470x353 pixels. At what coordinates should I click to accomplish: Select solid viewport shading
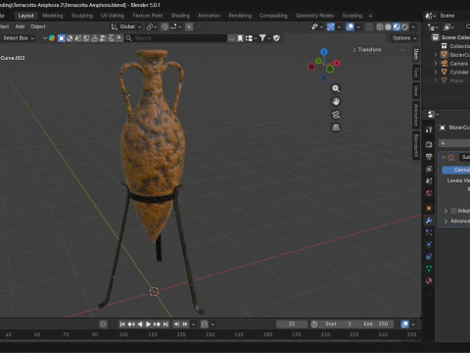[x=388, y=26]
